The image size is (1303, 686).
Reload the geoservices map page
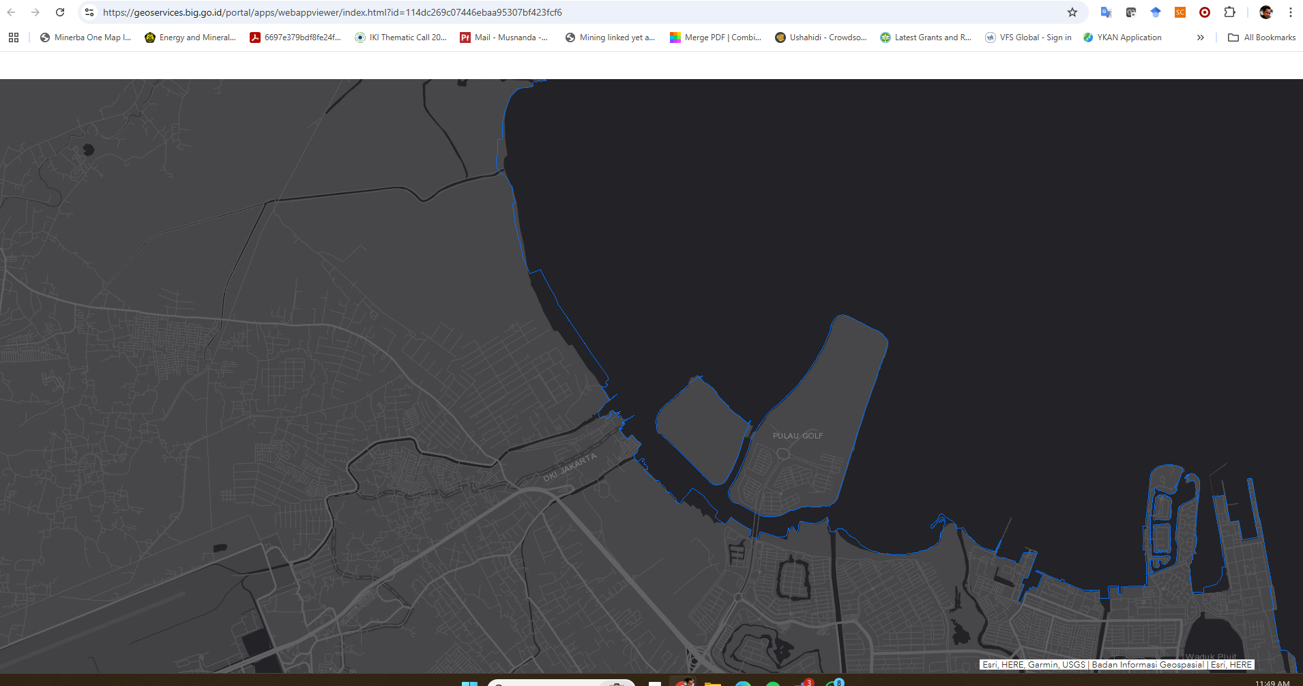[60, 12]
